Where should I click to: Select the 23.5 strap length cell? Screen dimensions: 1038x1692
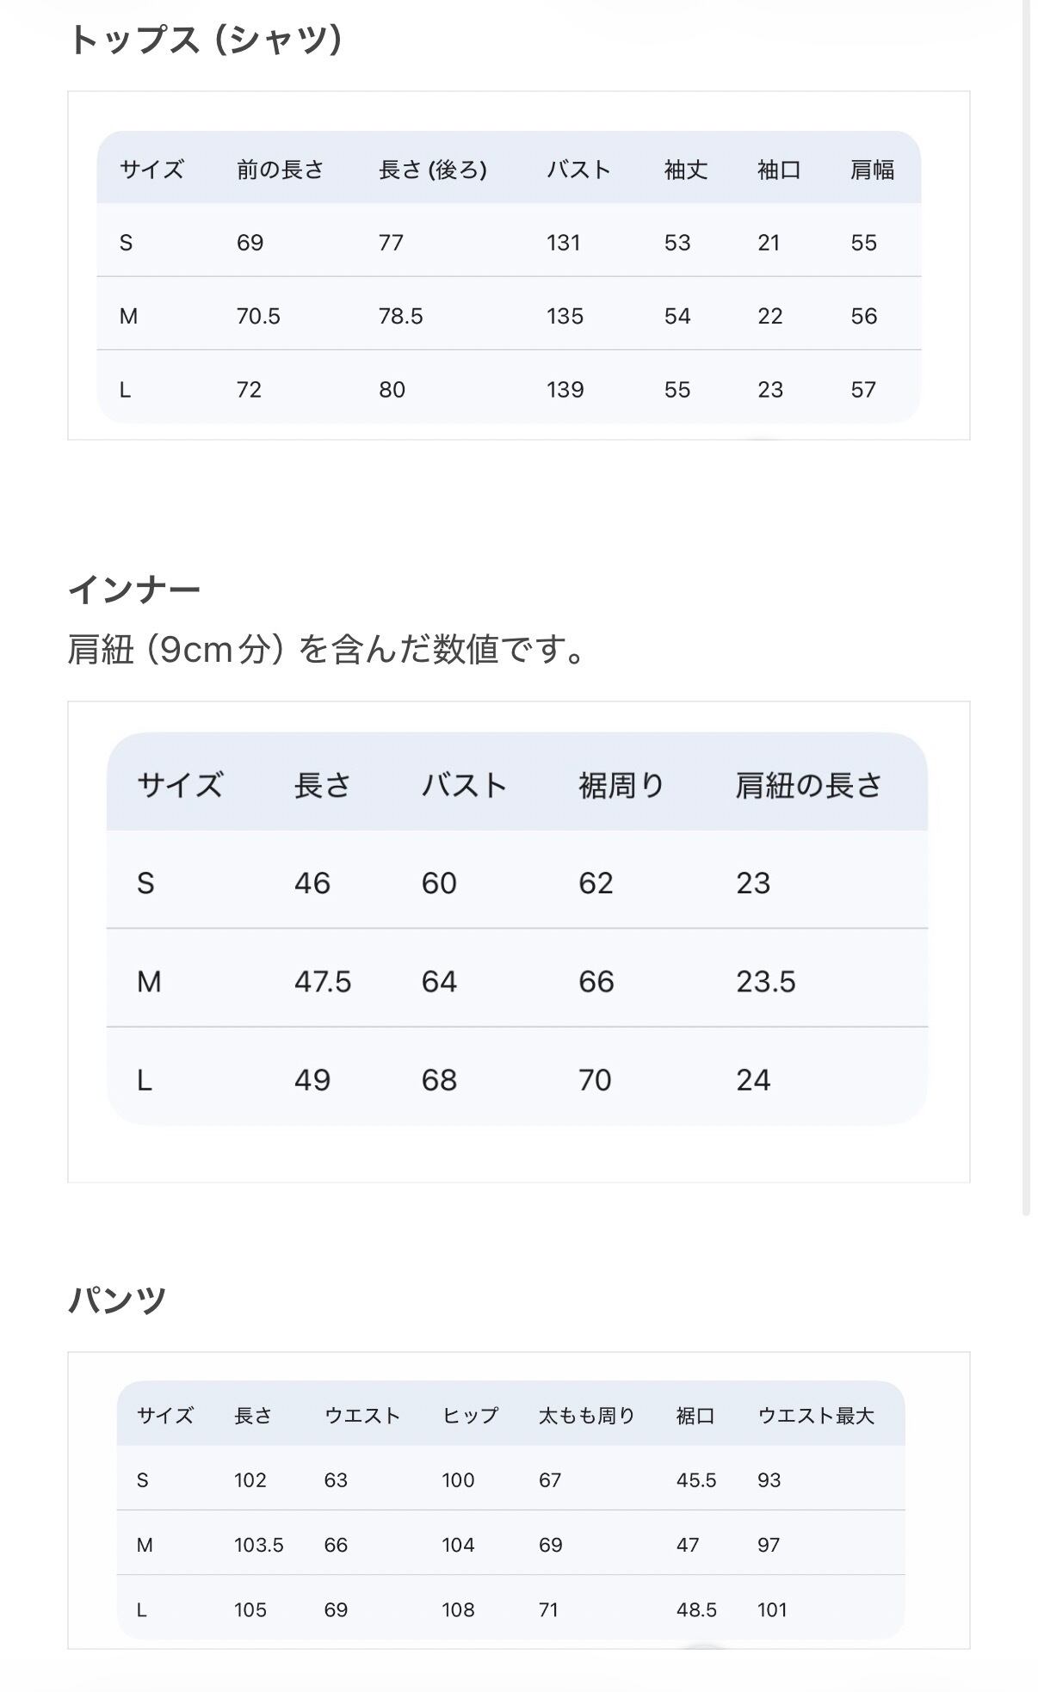tap(765, 981)
